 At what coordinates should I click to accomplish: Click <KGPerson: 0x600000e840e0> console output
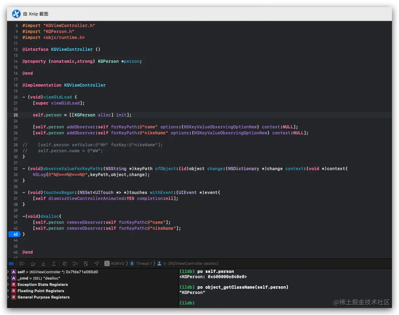coord(213,277)
